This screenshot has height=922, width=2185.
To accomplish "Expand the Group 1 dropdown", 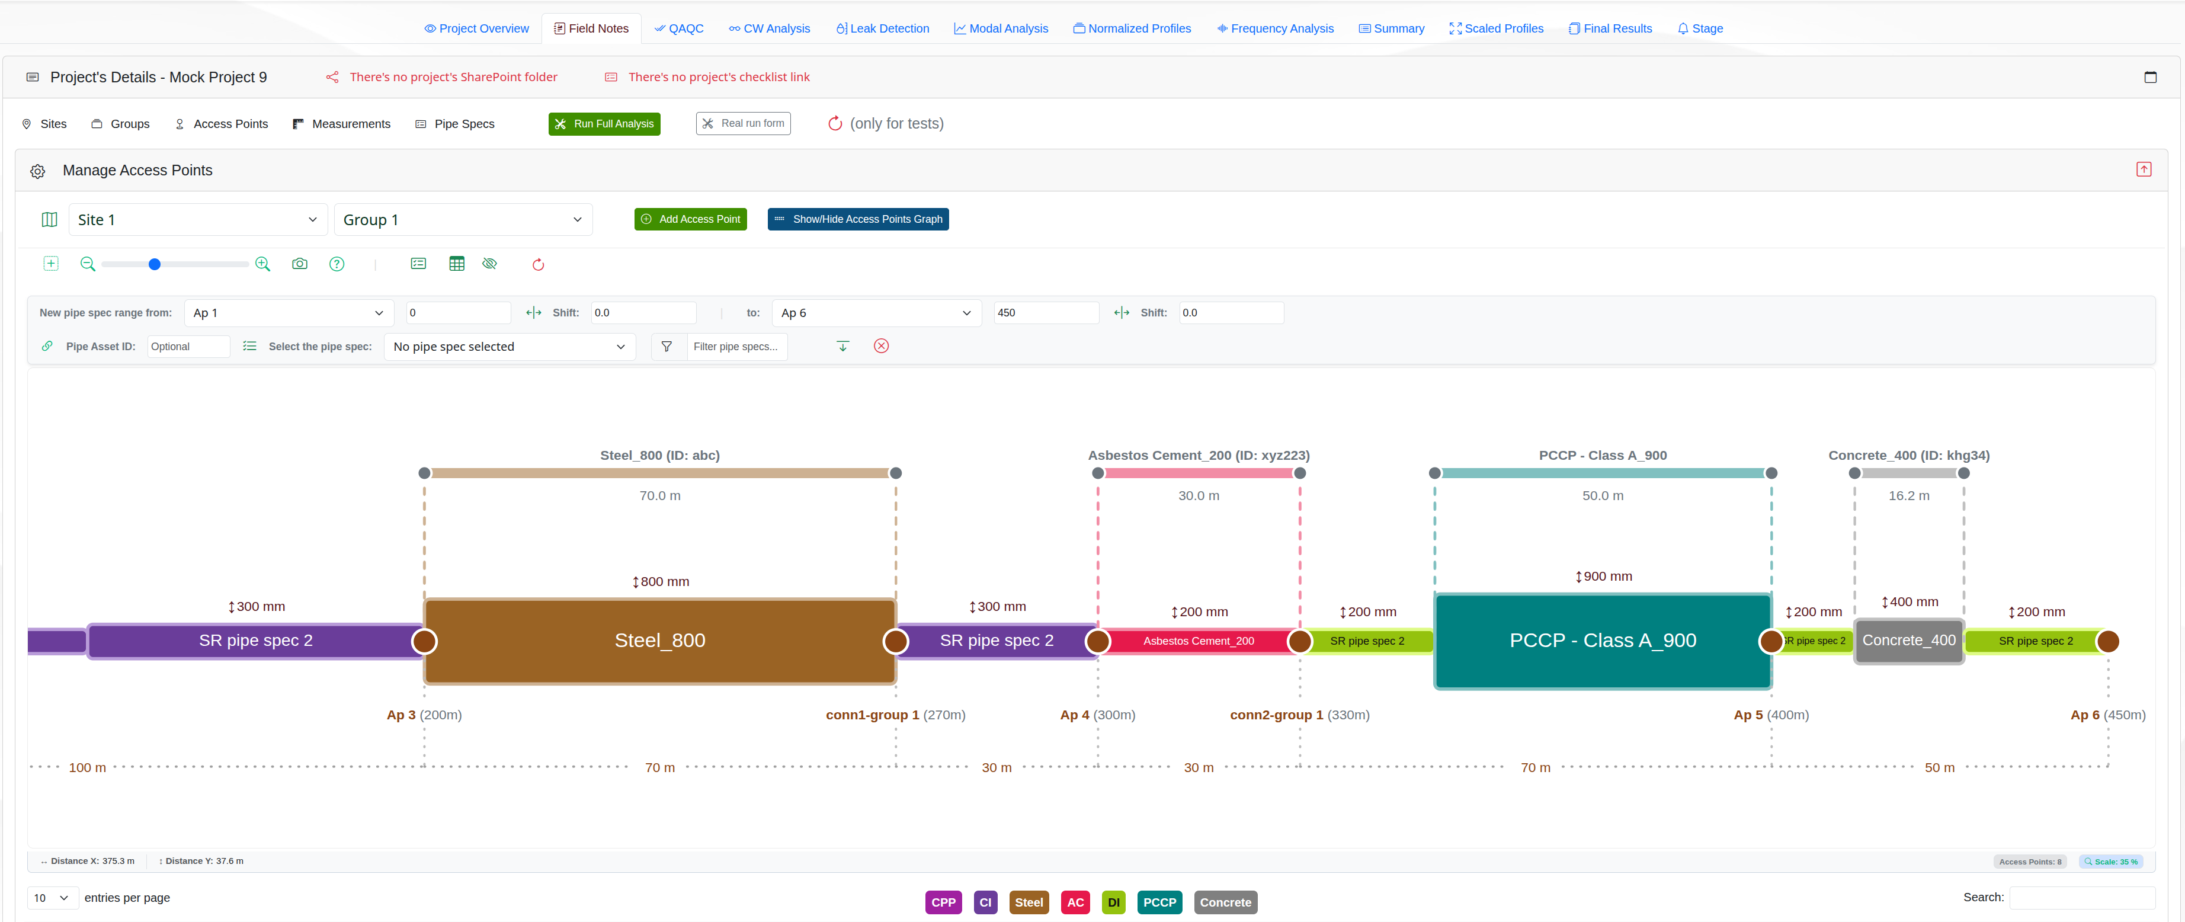I will (x=463, y=220).
